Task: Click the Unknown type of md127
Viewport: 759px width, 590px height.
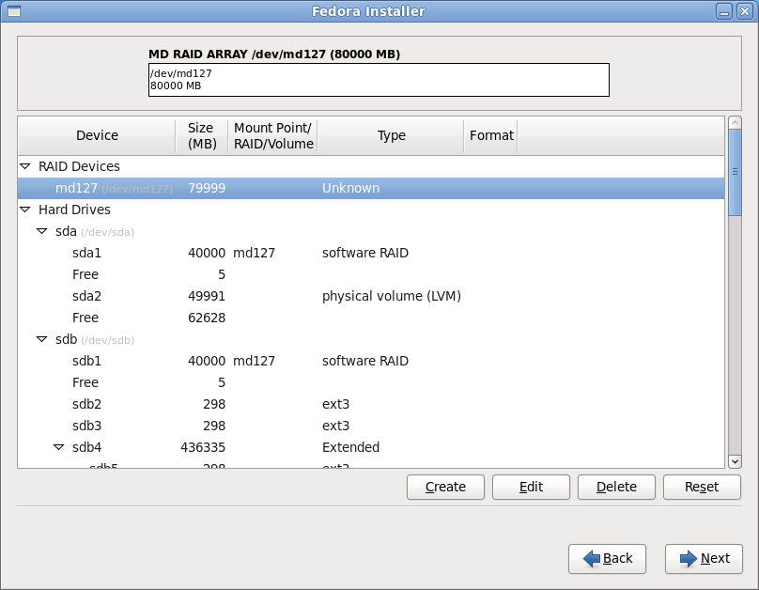Action: point(351,188)
